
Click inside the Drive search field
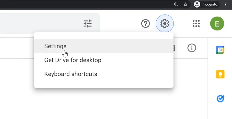click(x=40, y=24)
